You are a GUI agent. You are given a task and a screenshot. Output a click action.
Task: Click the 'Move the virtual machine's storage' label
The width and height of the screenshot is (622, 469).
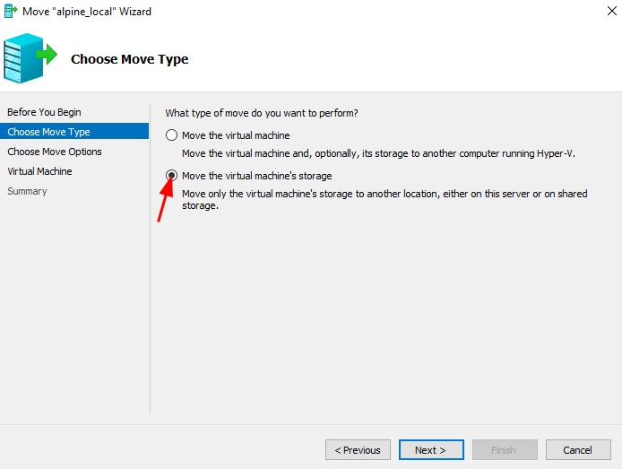[256, 176]
